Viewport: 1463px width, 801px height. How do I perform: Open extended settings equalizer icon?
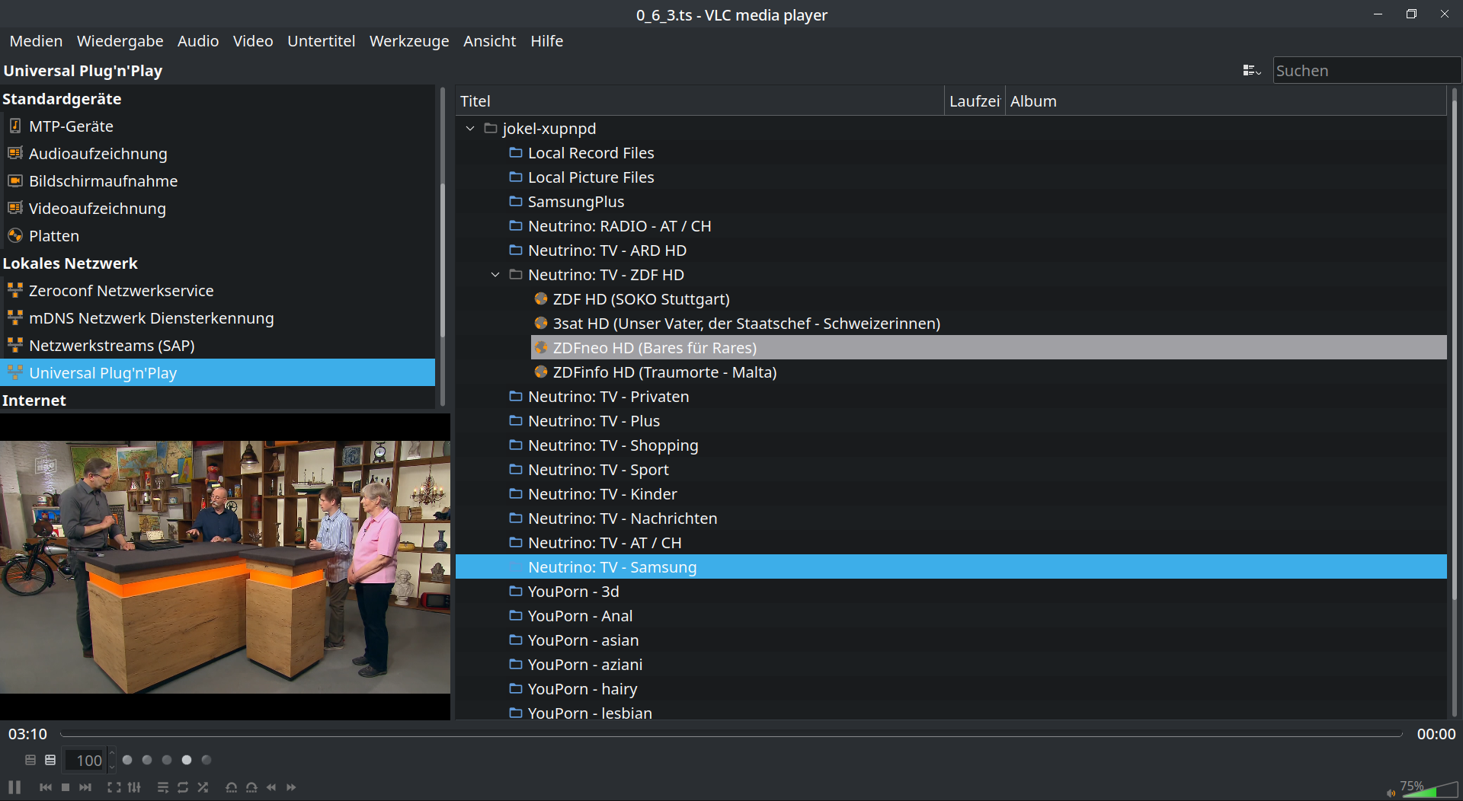click(135, 787)
